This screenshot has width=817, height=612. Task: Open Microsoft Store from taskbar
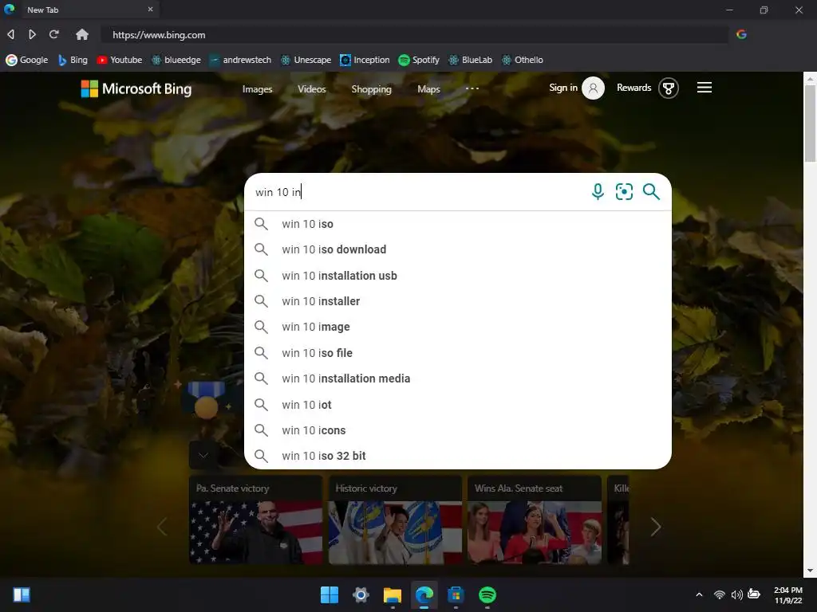[456, 594]
